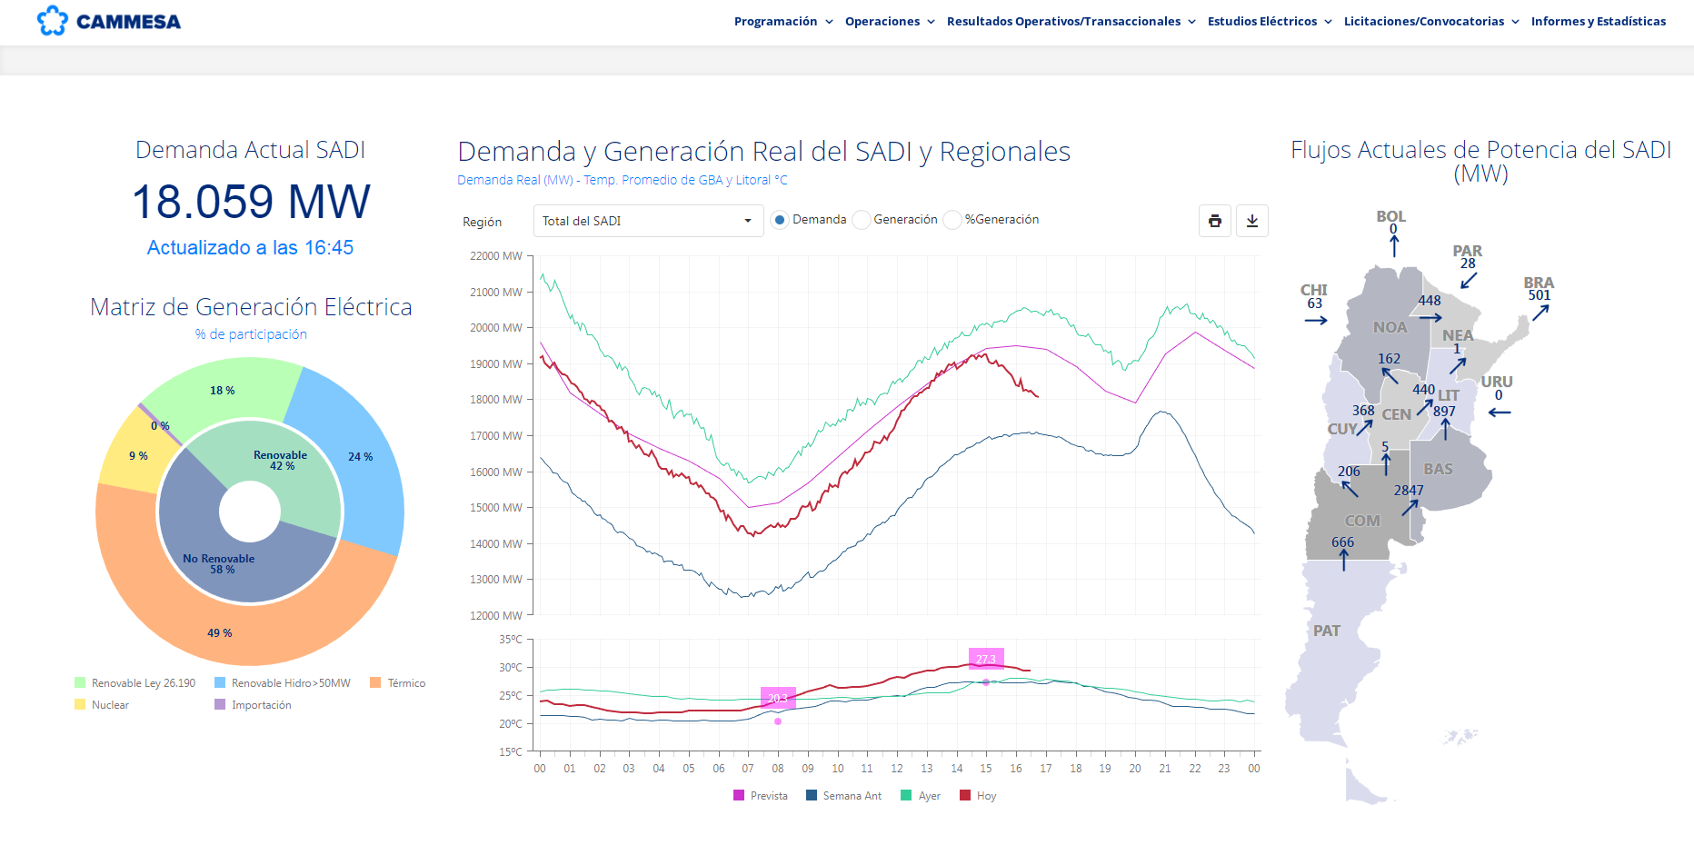Click the Brazil export flow arrow
Viewport: 1694px width, 865px height.
1540,313
